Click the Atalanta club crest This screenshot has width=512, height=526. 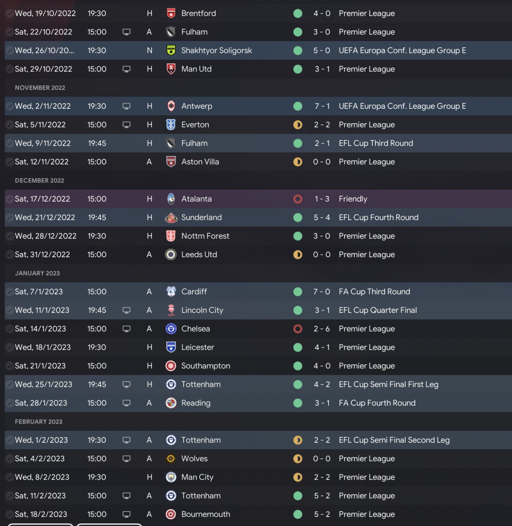pos(171,199)
